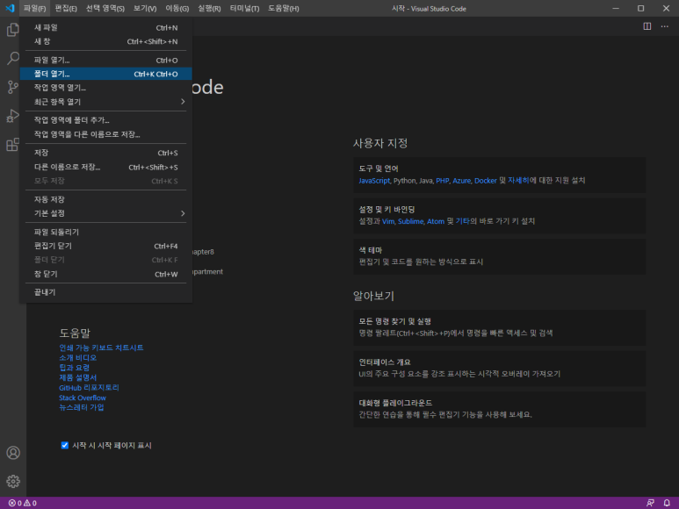Open the Extensions view icon
The image size is (679, 509).
coord(13,145)
